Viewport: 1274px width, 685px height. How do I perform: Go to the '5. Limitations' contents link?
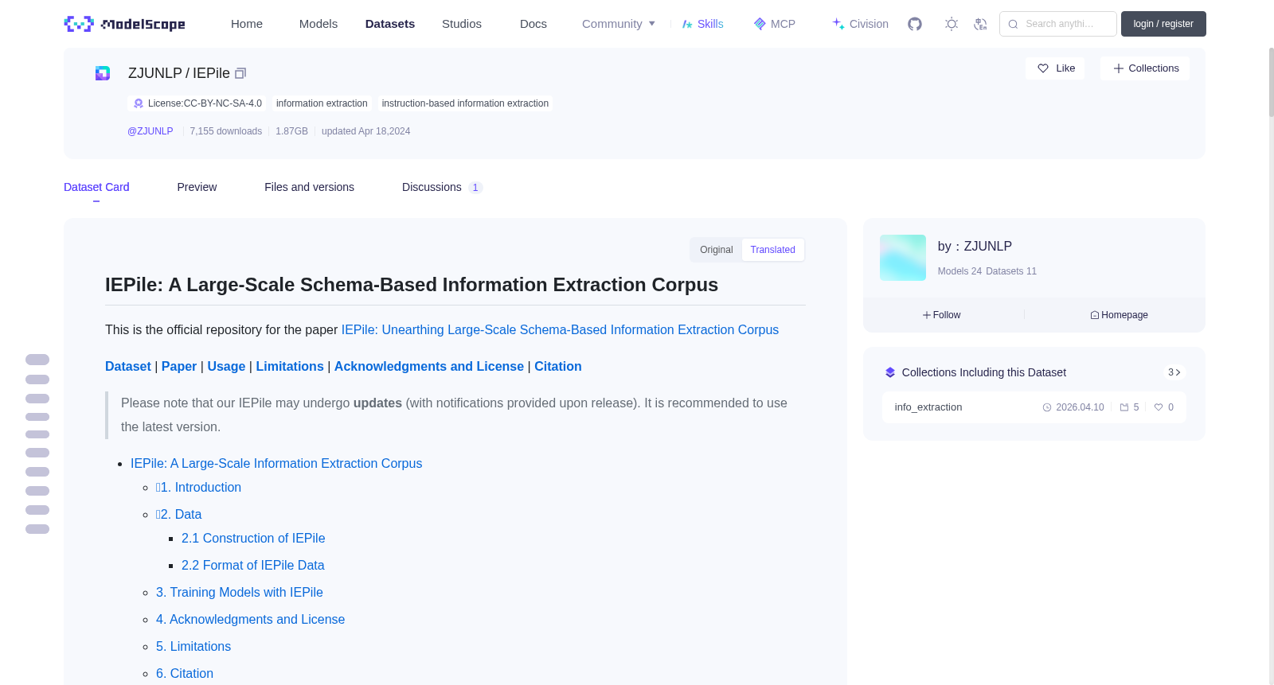193,646
